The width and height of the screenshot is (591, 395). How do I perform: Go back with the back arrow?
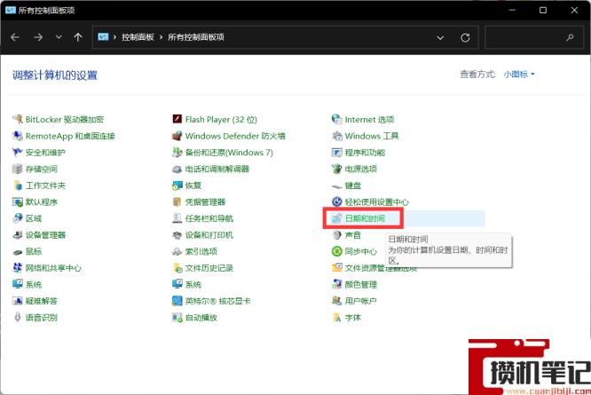[15, 37]
